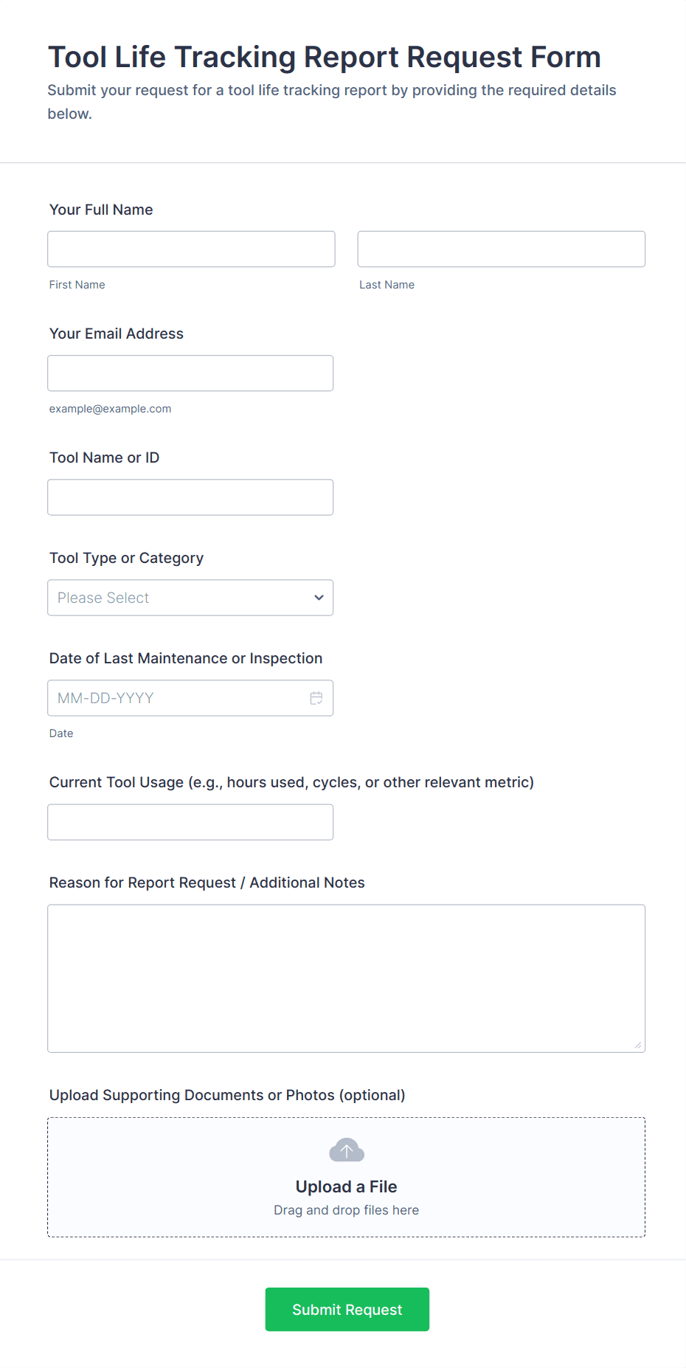Click the MM-DD-YYYY date input
Viewport: 686px width, 1368px height.
pyautogui.click(x=177, y=698)
